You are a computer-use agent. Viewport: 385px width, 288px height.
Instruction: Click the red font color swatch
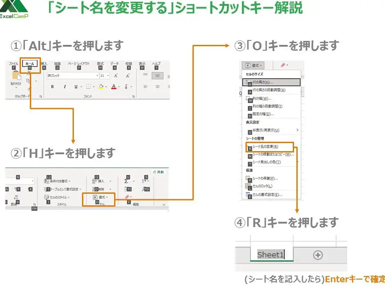point(114,87)
